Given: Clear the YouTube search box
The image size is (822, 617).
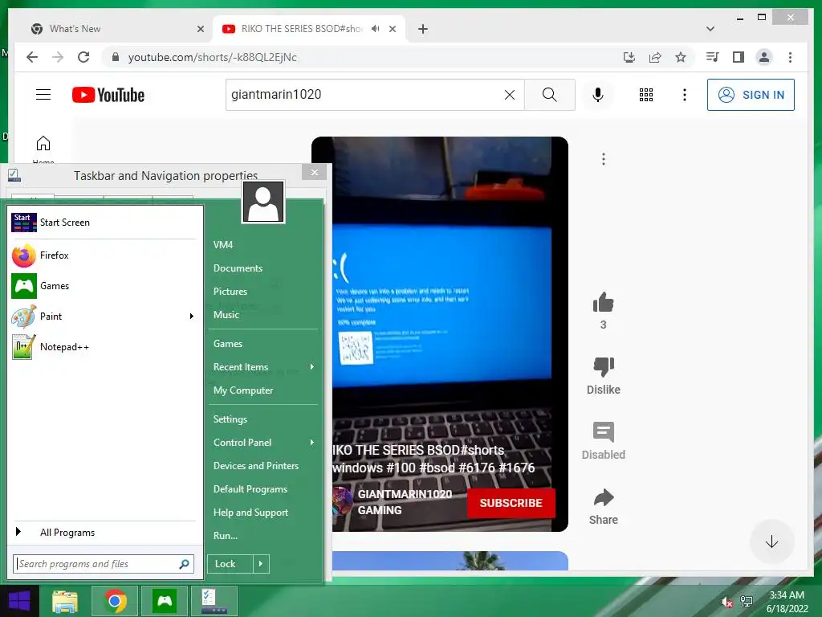Looking at the screenshot, I should [509, 95].
